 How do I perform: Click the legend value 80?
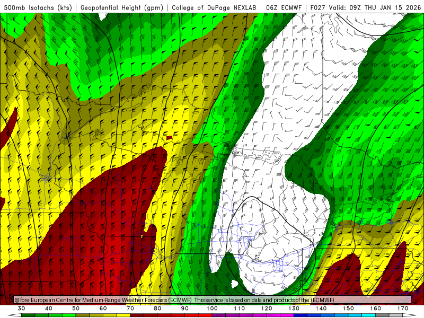(x=157, y=308)
